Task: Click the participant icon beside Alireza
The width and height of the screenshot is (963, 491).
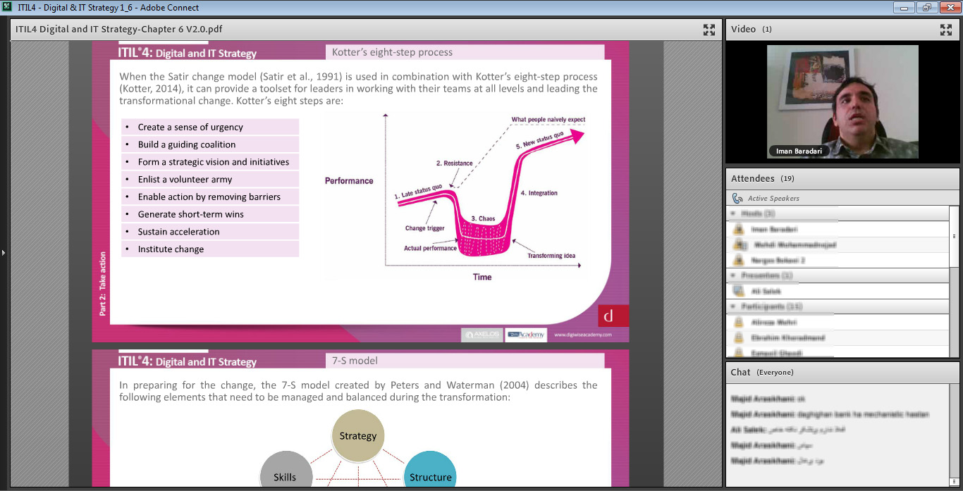Action: [739, 322]
